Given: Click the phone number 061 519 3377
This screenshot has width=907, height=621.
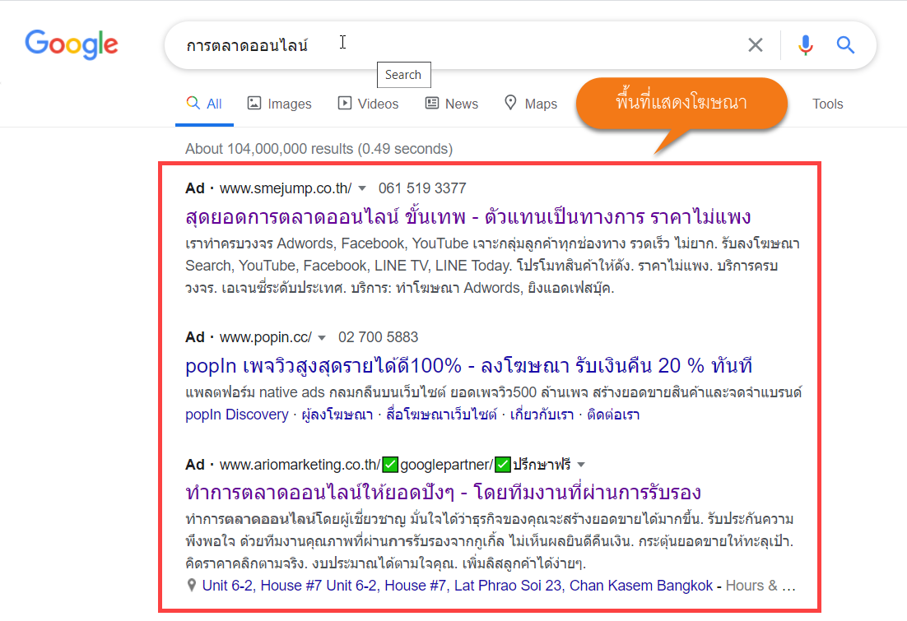Looking at the screenshot, I should click(422, 188).
